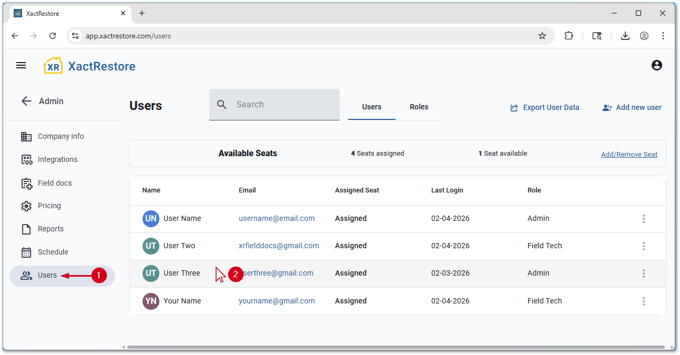Click the users Search field
Screen dimensions: 680x355
[x=284, y=104]
